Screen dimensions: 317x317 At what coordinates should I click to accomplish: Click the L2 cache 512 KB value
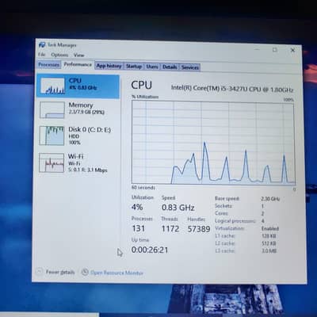point(269,243)
